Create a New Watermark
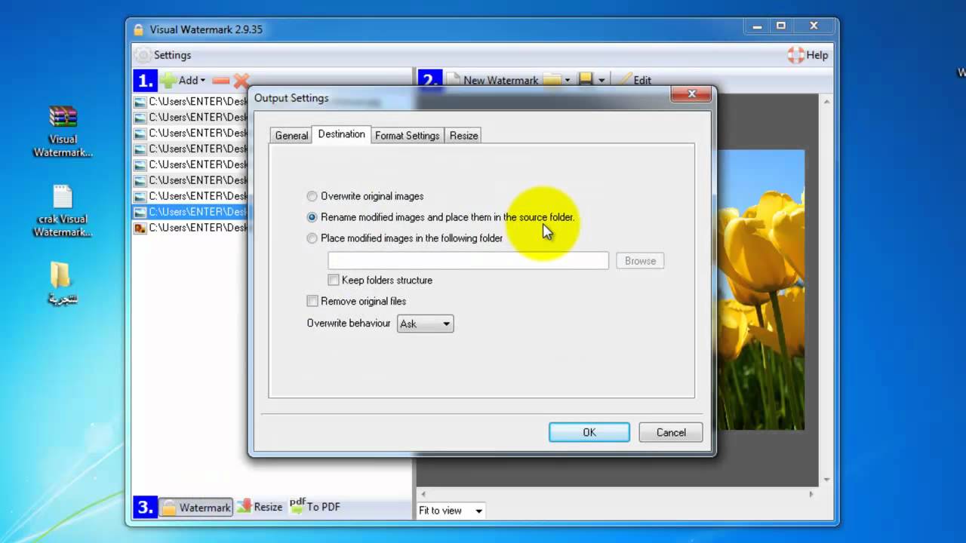This screenshot has height=543, width=966. (492, 80)
